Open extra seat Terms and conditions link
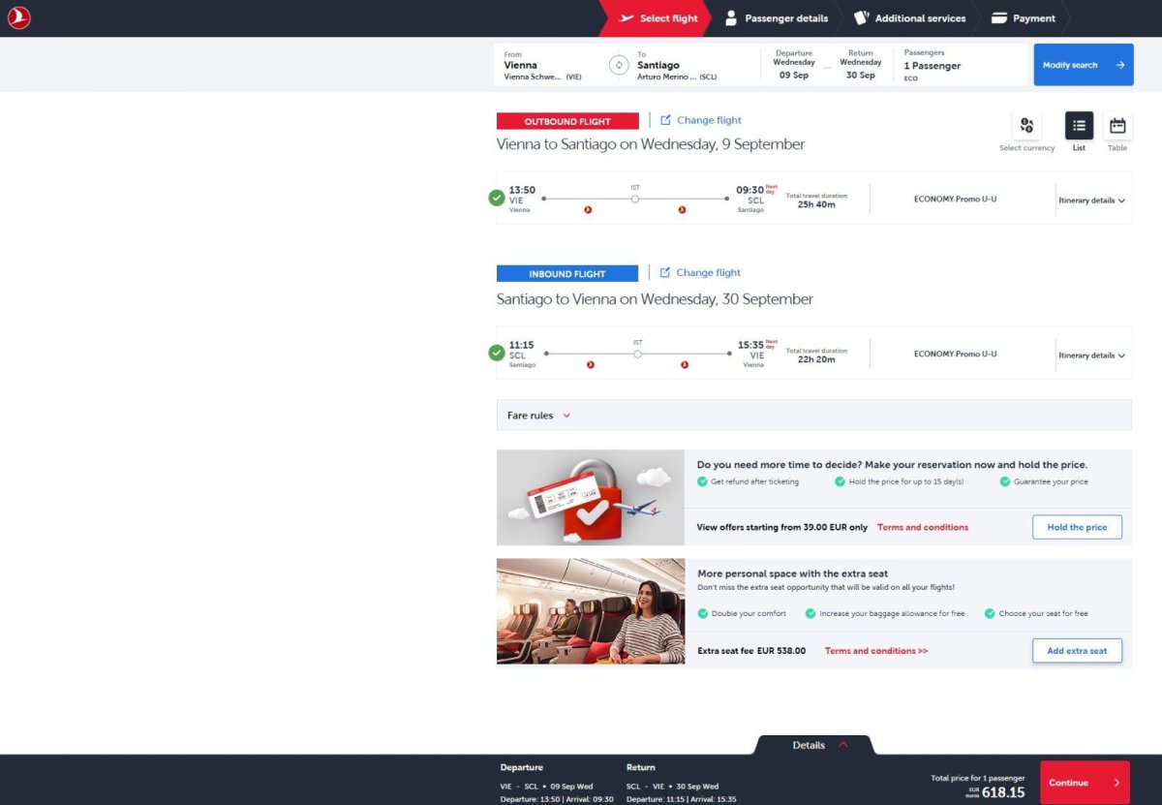This screenshot has height=805, width=1162. coord(875,651)
